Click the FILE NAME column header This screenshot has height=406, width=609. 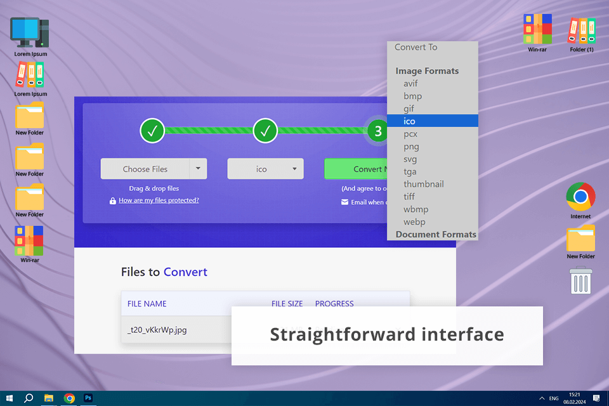click(147, 304)
